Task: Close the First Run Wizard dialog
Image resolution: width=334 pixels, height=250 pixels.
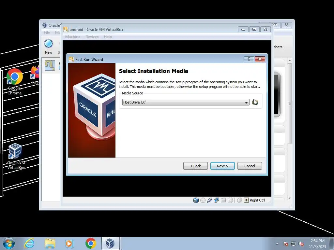Action: click(x=260, y=59)
